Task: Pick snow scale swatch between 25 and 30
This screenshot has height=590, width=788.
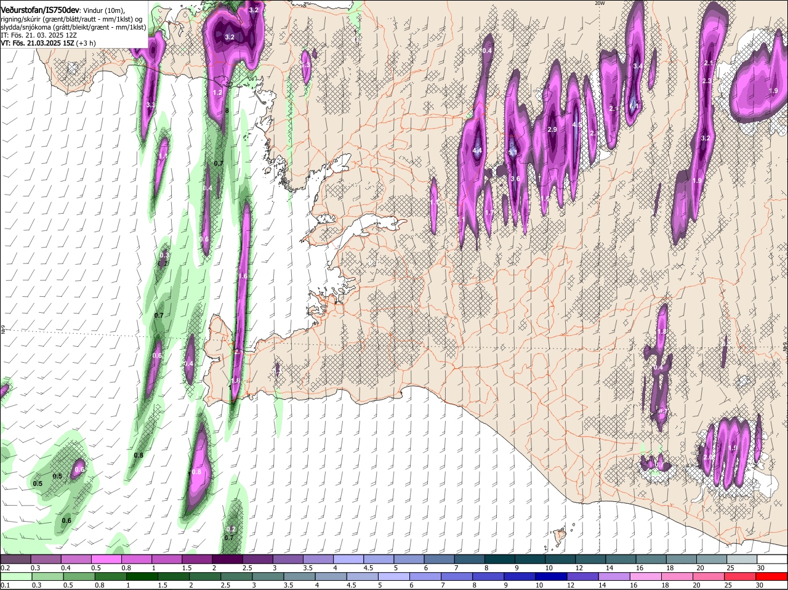Action: (x=742, y=559)
